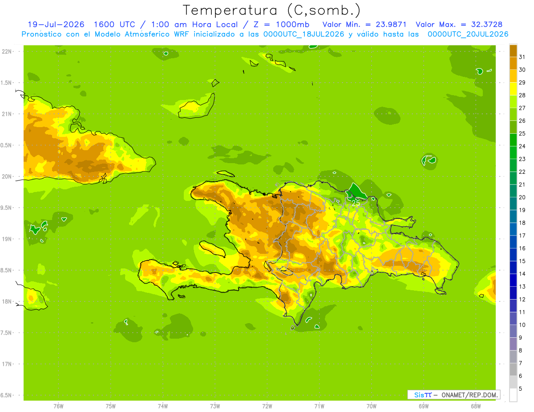Pick the purple legend swatch between 9 and 10
This screenshot has width=534, height=412.
point(513,331)
